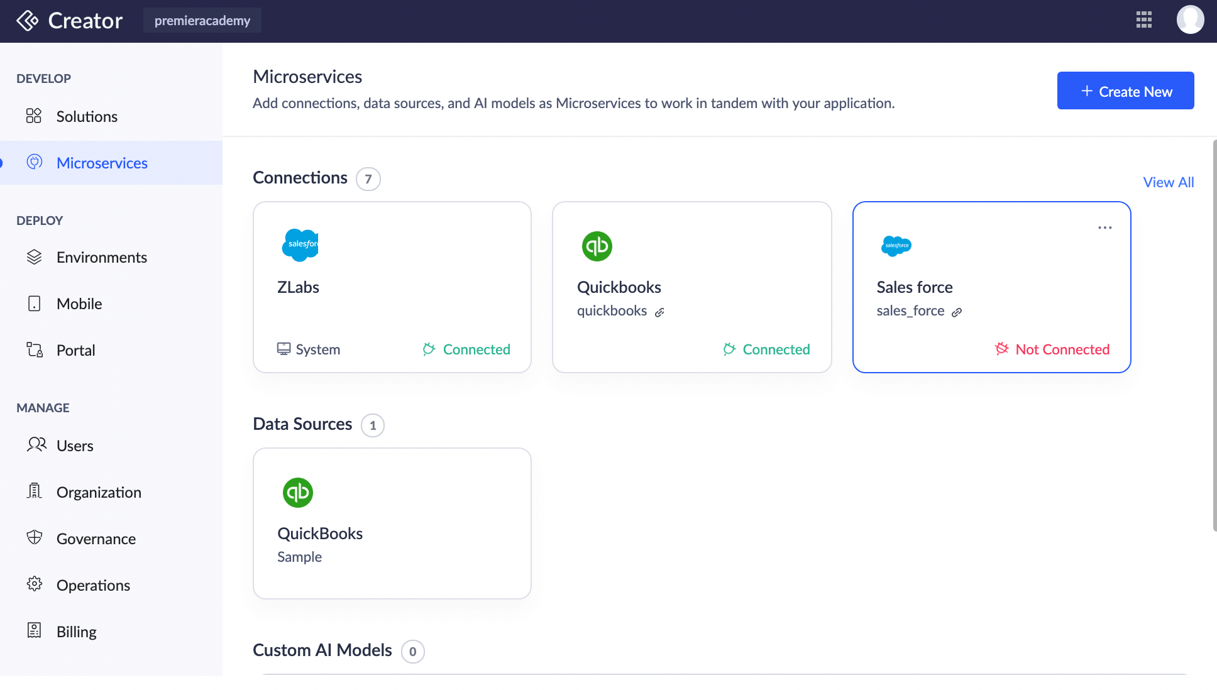1217x690 pixels.
Task: Open the Environments sidebar item
Action: click(x=101, y=257)
